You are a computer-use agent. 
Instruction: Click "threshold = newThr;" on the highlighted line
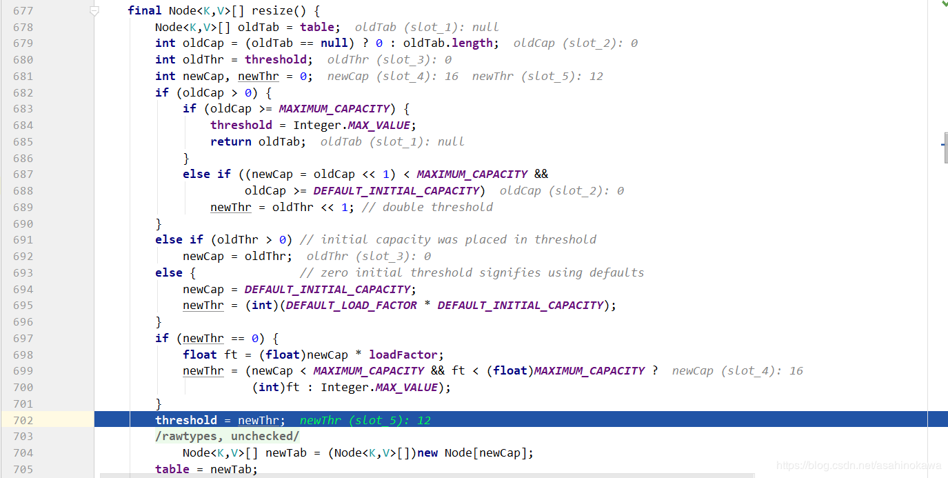coord(220,420)
